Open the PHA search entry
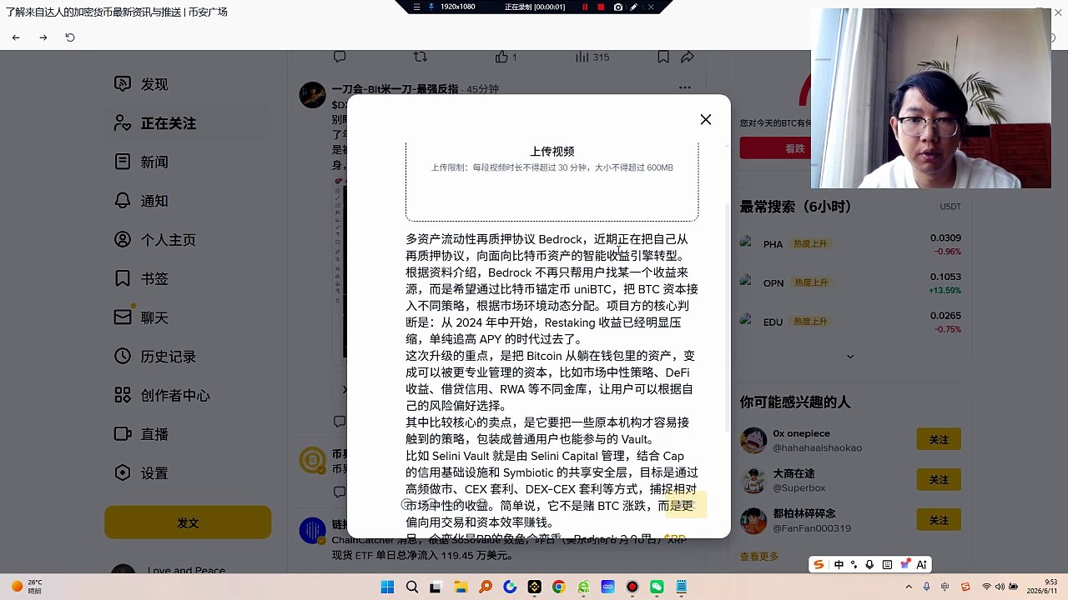Image resolution: width=1068 pixels, height=600 pixels. pos(850,244)
